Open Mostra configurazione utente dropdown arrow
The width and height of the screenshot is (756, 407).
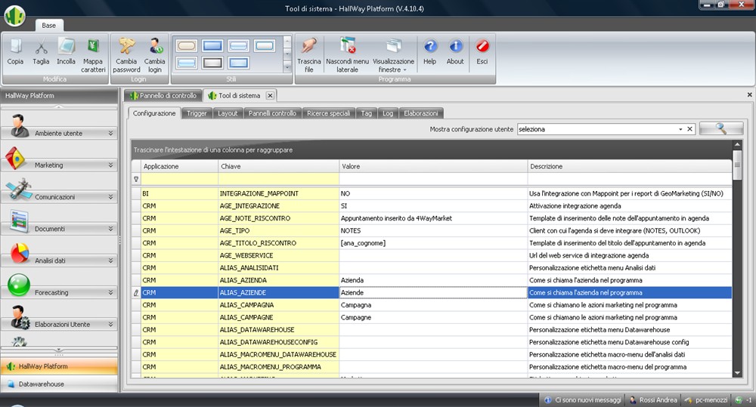pos(680,129)
